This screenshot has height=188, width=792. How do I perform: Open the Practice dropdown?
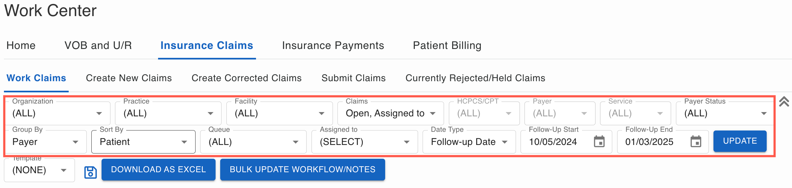(168, 113)
